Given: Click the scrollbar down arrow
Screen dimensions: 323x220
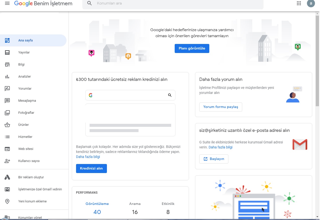Looking at the screenshot, I should click(317, 216).
